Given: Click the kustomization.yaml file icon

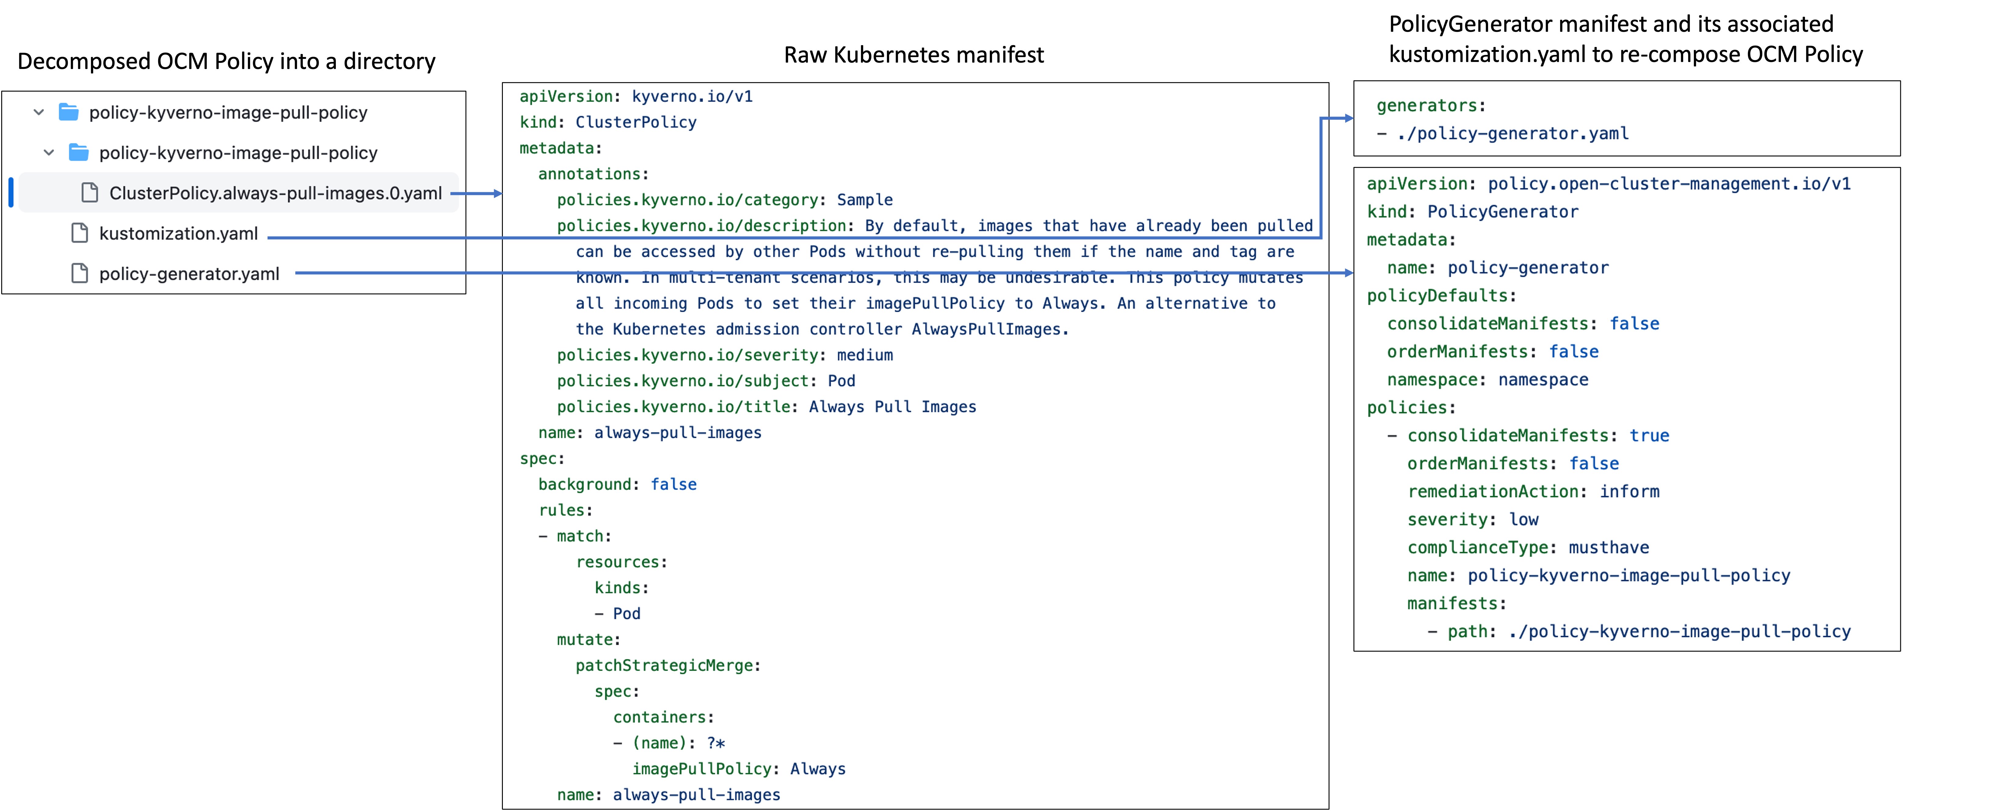Looking at the screenshot, I should point(79,233).
